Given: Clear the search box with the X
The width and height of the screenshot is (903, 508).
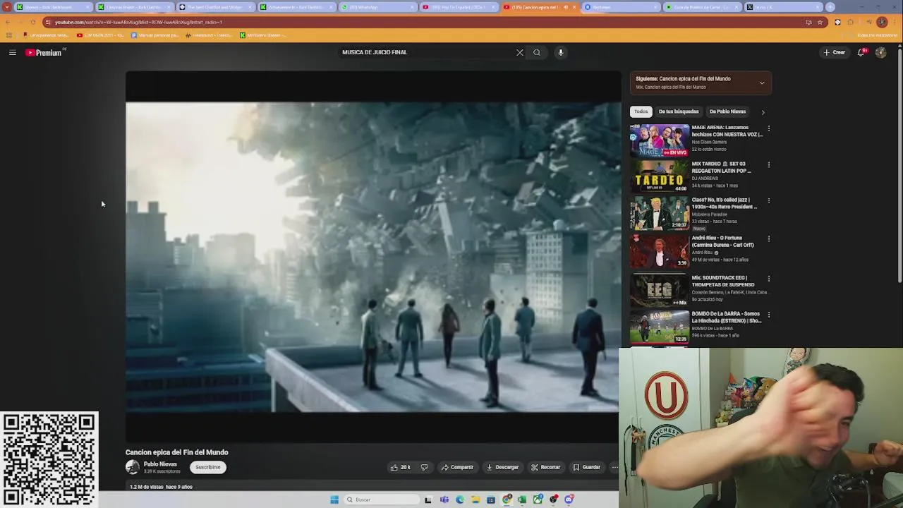Looking at the screenshot, I should [x=520, y=52].
